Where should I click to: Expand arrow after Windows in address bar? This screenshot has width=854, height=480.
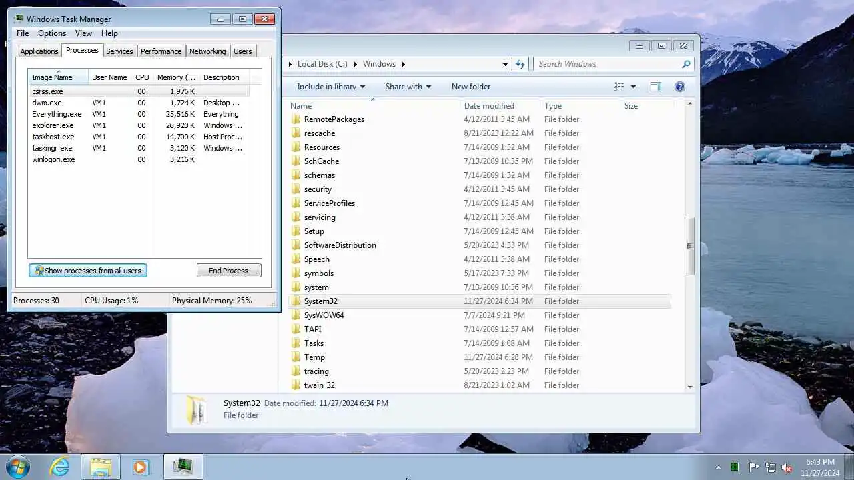click(404, 64)
